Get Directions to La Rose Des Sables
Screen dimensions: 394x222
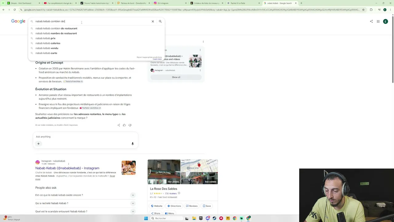pyautogui.click(x=174, y=206)
